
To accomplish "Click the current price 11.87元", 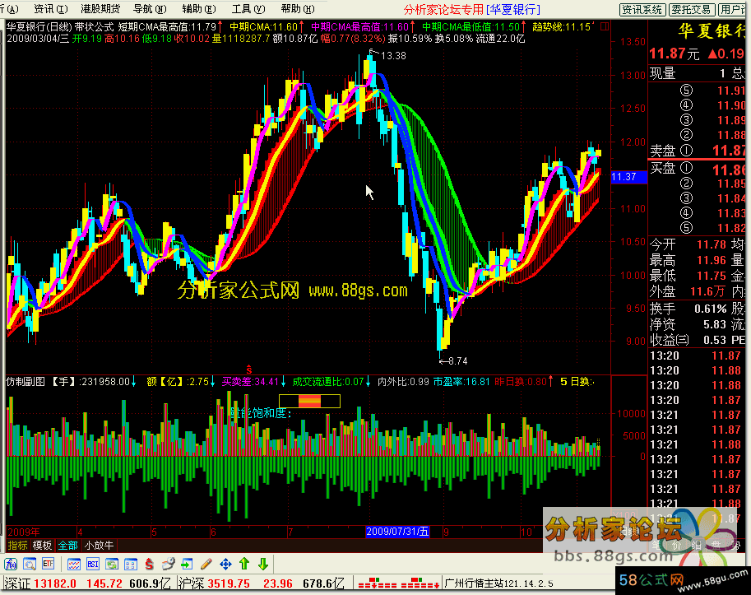I will [675, 53].
